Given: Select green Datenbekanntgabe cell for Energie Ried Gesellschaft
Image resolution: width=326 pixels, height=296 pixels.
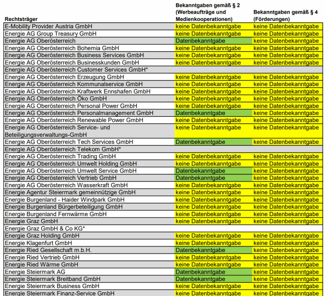Looking at the screenshot, I should [213, 250].
